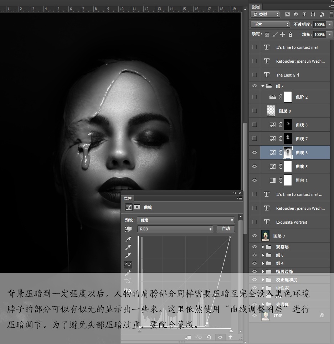Collapse the 属性 panel with double-arrow icon
This screenshot has height=344, width=334.
(234, 193)
